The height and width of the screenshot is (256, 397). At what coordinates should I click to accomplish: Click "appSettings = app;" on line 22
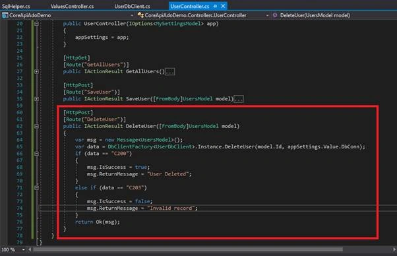[102, 37]
